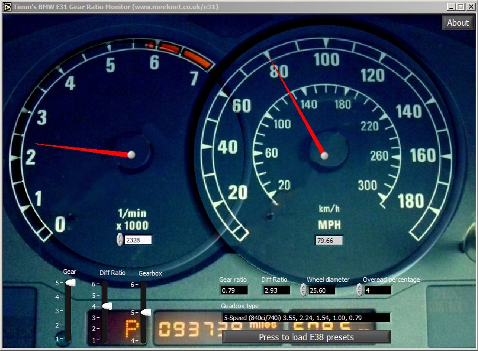Click the Gearbox type label
478x351 pixels.
(x=240, y=306)
